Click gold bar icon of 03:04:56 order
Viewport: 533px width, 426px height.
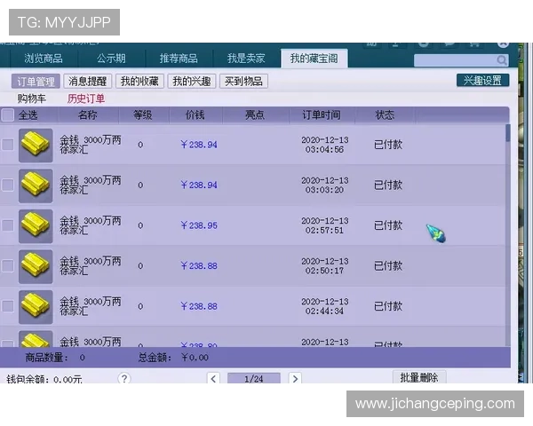tap(36, 145)
